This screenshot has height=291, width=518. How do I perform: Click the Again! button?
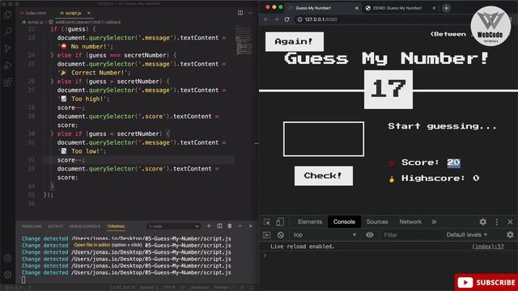coord(294,41)
